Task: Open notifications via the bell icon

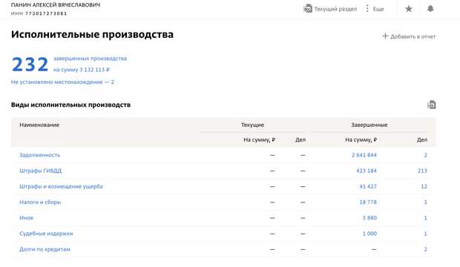Action: coord(430,9)
